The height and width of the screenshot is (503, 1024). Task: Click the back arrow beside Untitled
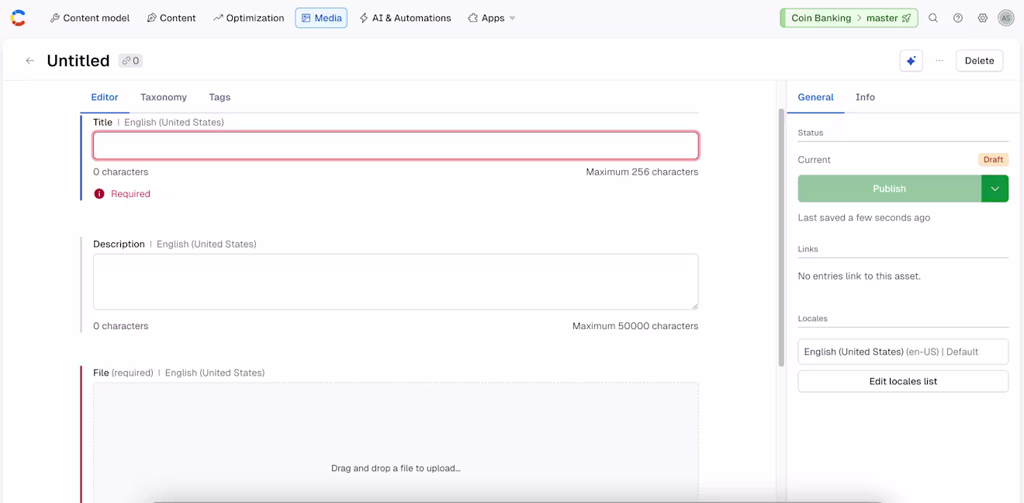coord(30,61)
